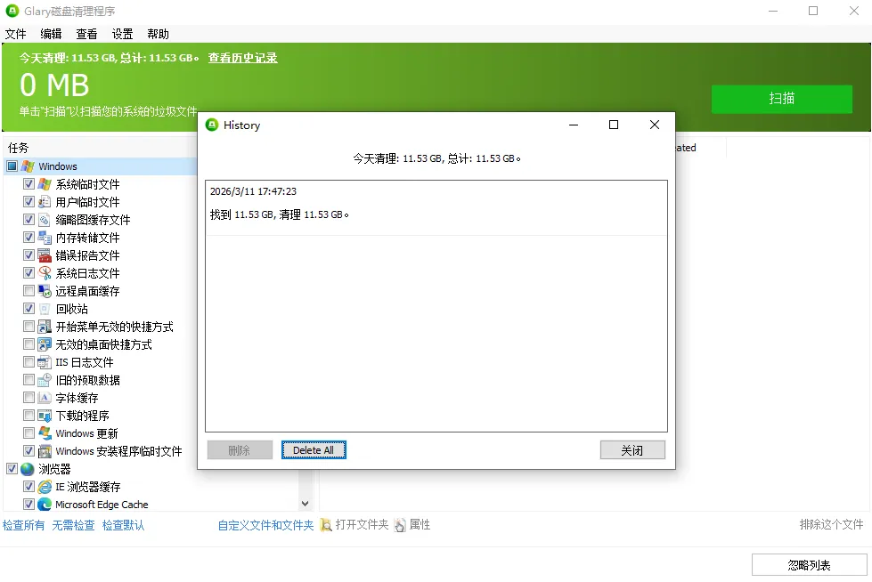This screenshot has width=872, height=582.
Task: Click the 无需检查 link
Action: coord(73,525)
